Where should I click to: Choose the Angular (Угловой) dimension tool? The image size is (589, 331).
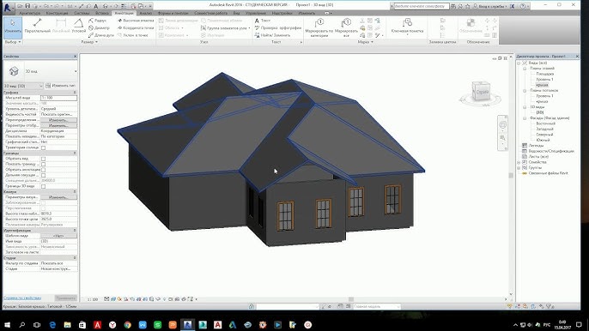click(78, 27)
